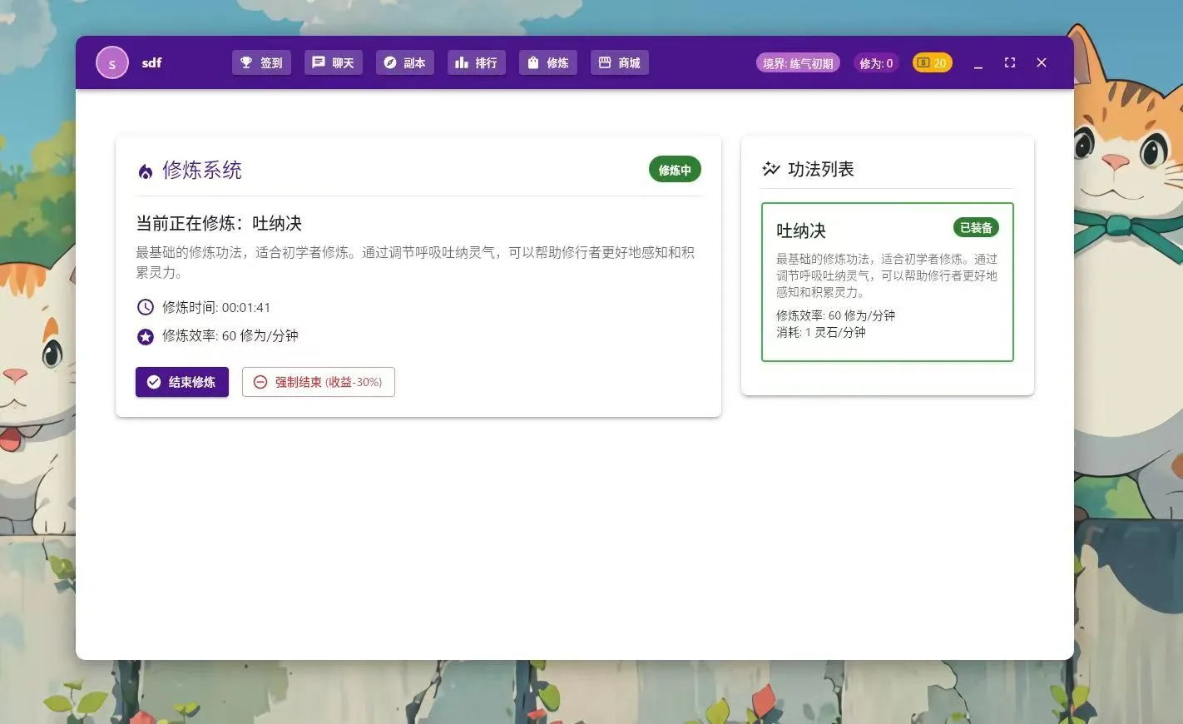The width and height of the screenshot is (1183, 724).
Task: Switch to the 修炼 cultivation section
Action: pyautogui.click(x=547, y=63)
